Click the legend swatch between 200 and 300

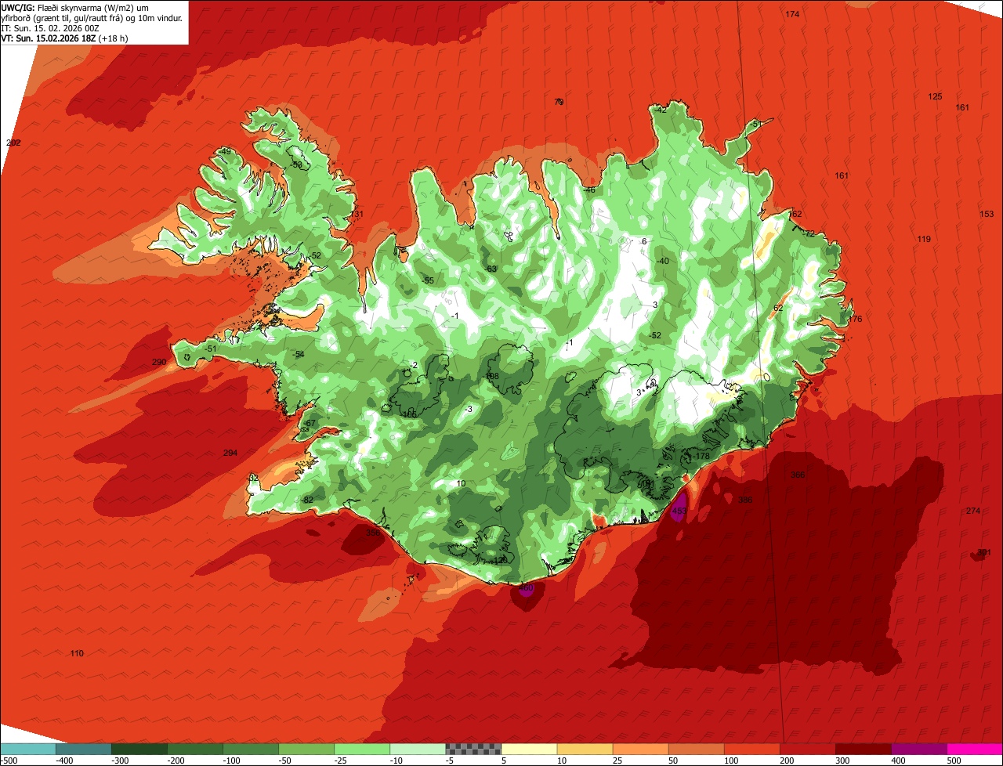point(807,749)
